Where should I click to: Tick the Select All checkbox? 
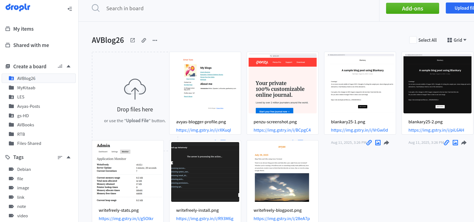click(413, 40)
